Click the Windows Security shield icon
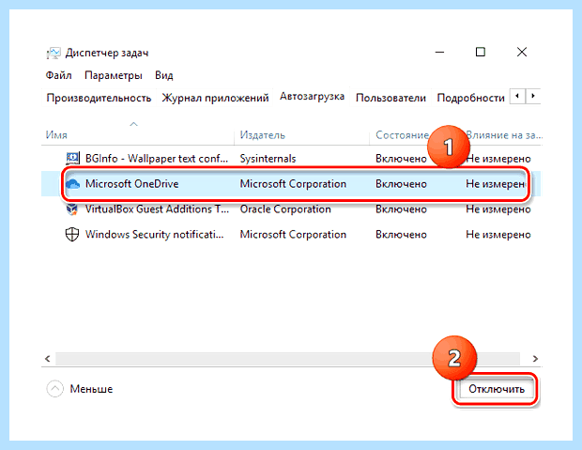 tap(72, 235)
